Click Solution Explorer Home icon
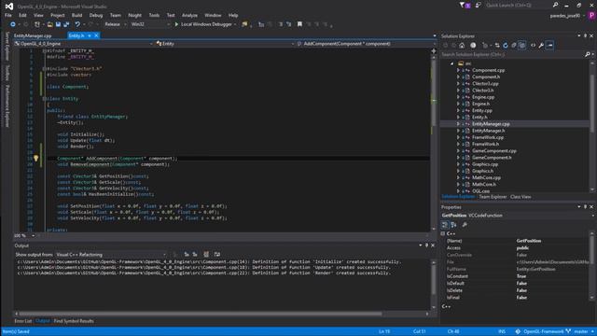 point(462,46)
